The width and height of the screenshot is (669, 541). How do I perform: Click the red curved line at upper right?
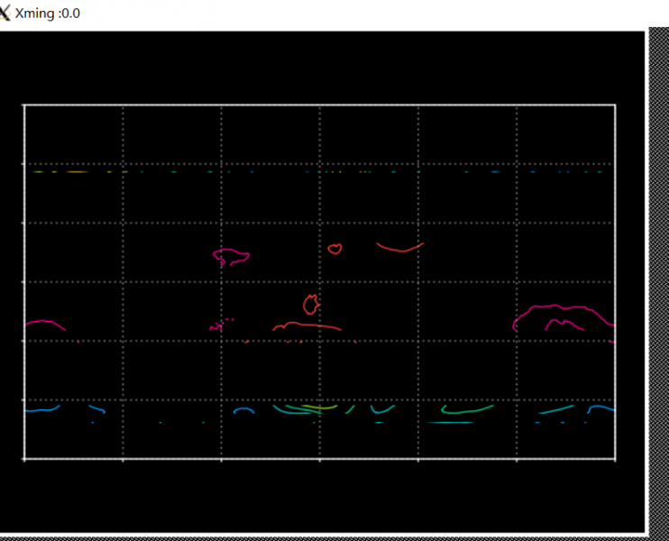[x=399, y=248]
